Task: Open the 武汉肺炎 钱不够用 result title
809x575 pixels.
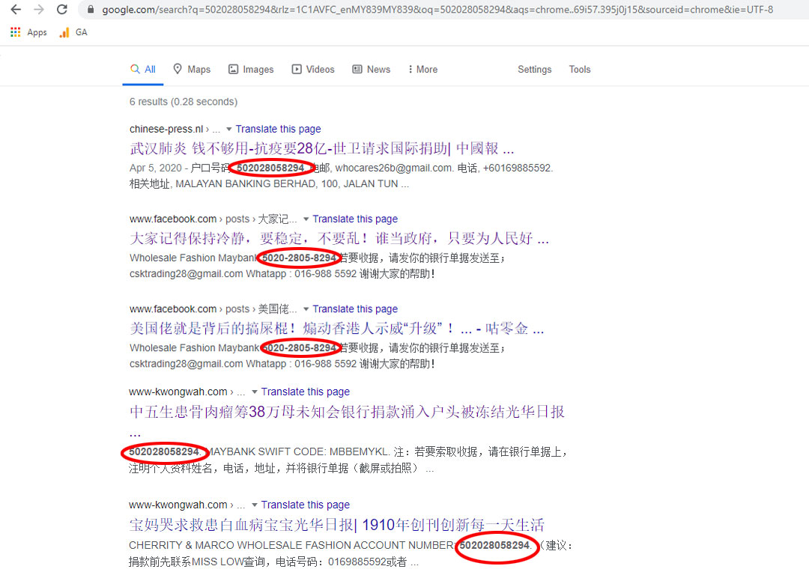Action: 322,148
